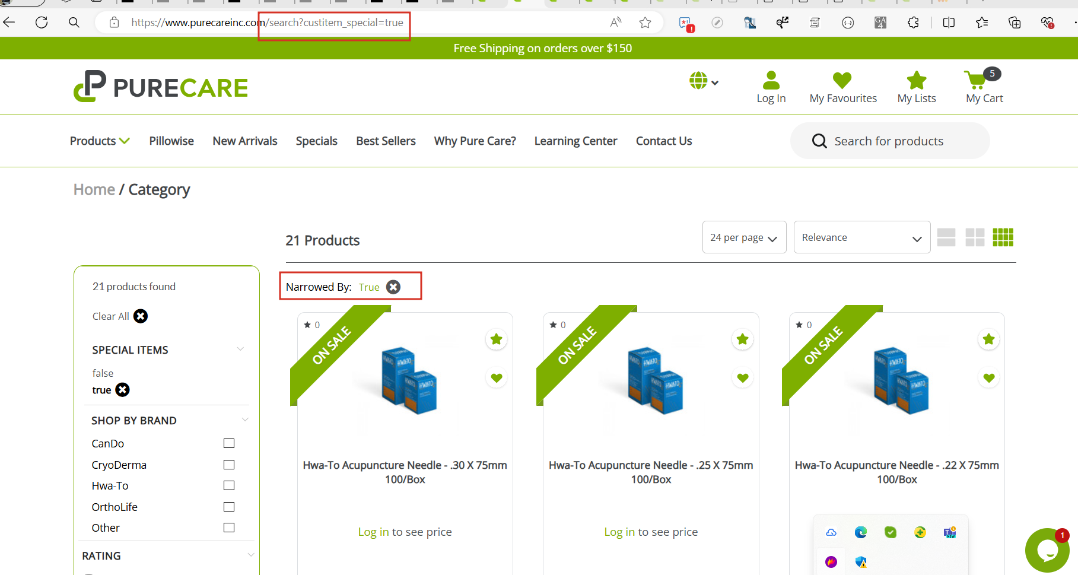Remove the True narrowed-by filter
The height and width of the screenshot is (575, 1078).
393,287
